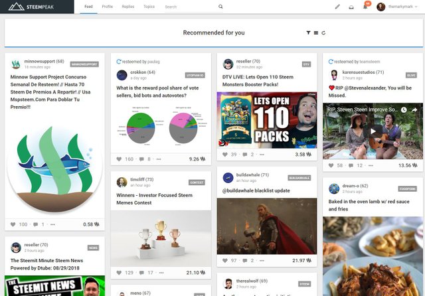
Task: Open the wallet icon in header
Action: click(351, 7)
